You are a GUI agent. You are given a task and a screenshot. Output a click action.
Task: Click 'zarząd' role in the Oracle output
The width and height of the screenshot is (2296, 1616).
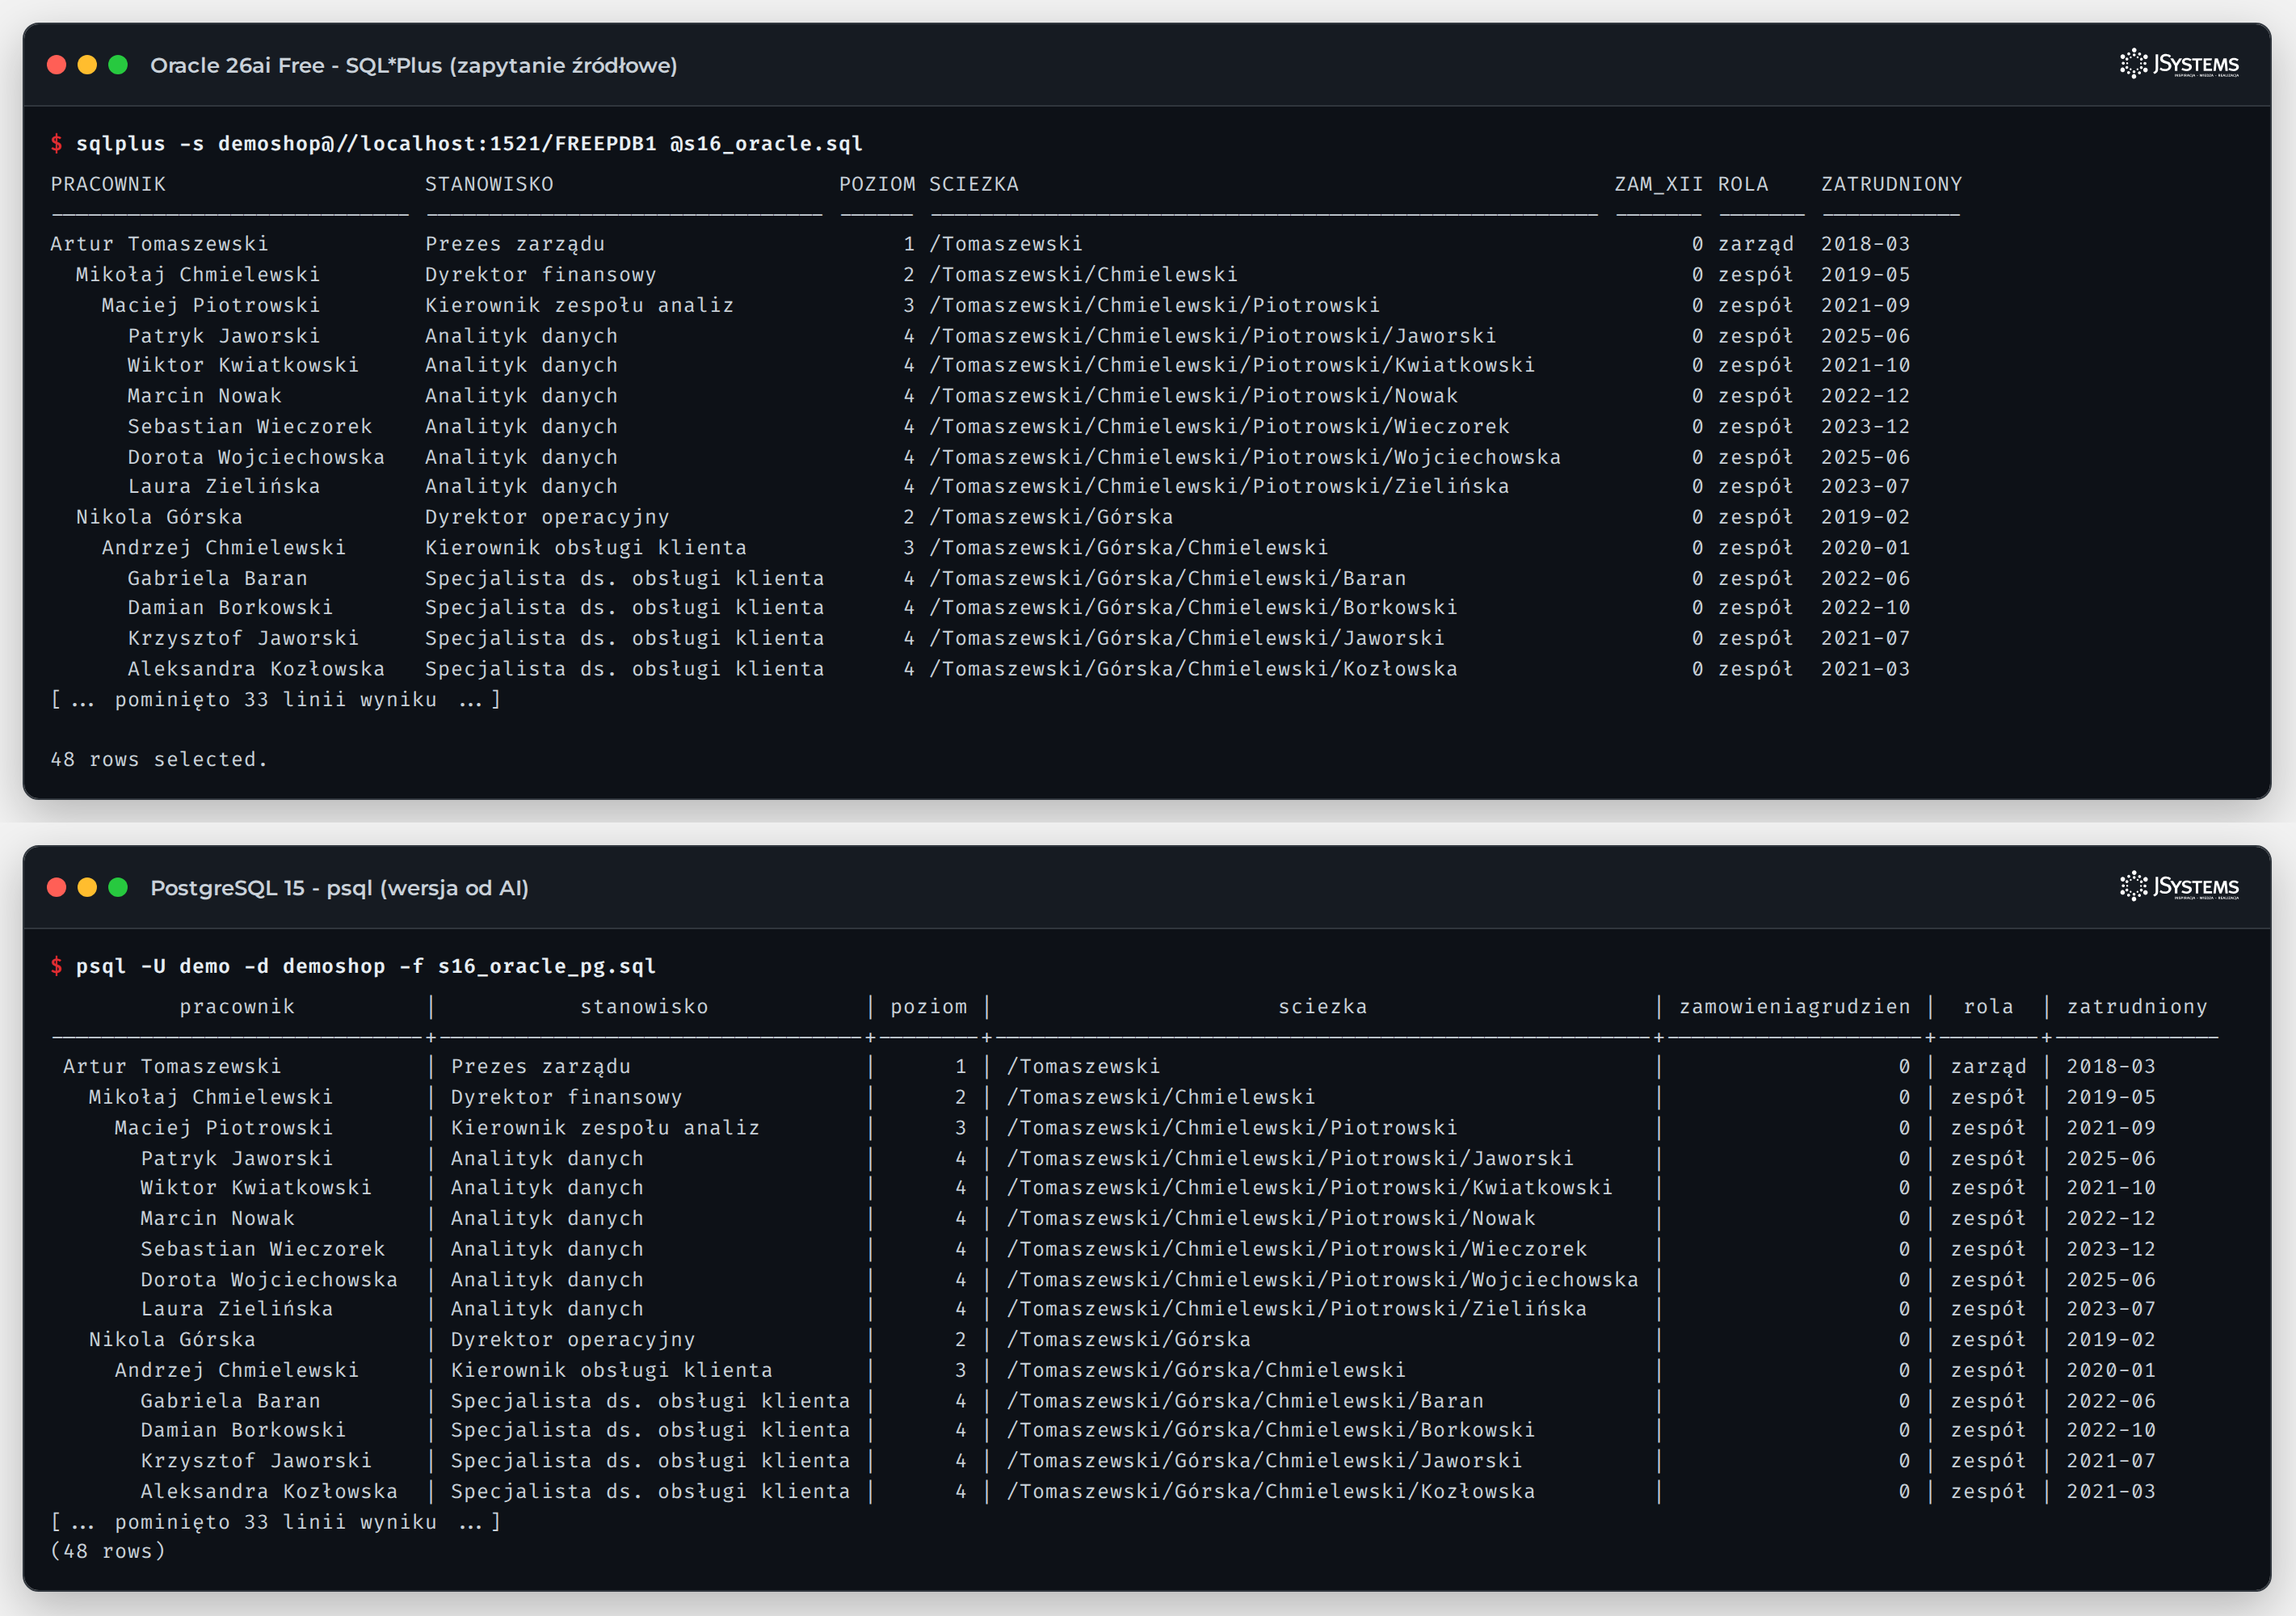tap(1755, 244)
